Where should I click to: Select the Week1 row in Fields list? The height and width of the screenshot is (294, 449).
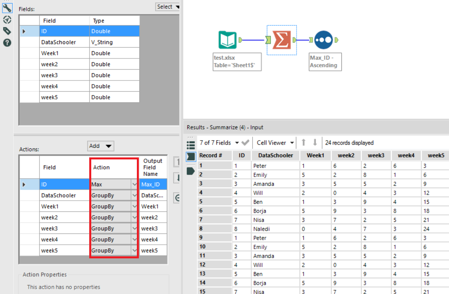[64, 53]
